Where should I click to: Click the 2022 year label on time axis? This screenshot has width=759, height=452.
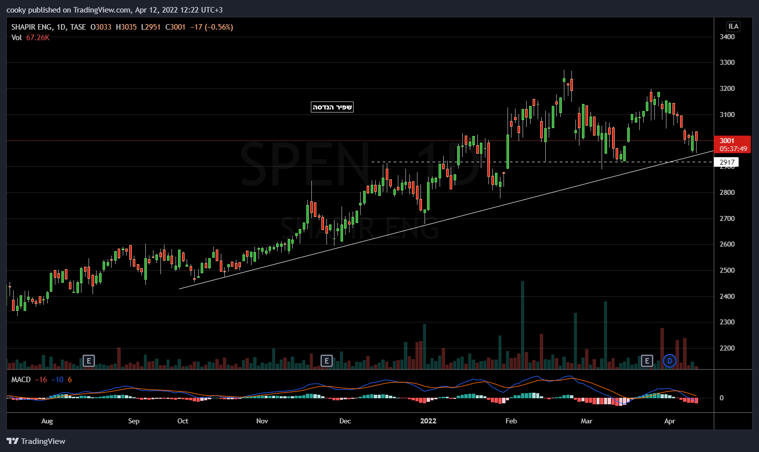coord(429,421)
